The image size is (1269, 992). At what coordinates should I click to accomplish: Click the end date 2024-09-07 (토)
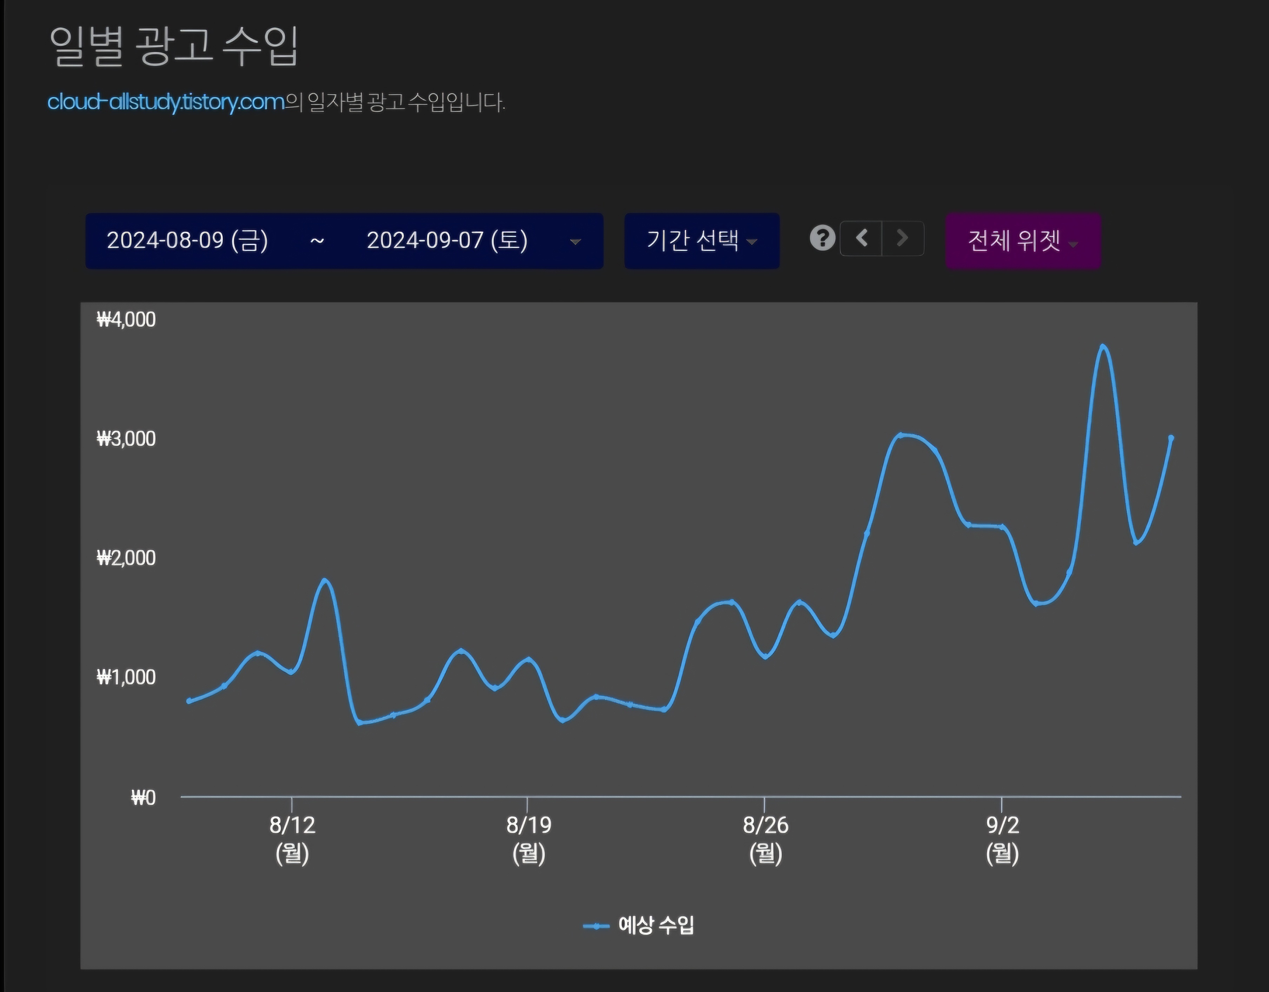pos(447,240)
